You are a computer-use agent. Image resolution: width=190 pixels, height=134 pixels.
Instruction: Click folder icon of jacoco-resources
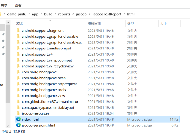(x=18, y=113)
